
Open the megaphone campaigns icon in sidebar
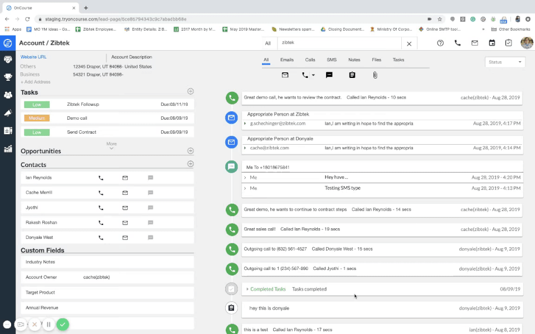point(8,113)
